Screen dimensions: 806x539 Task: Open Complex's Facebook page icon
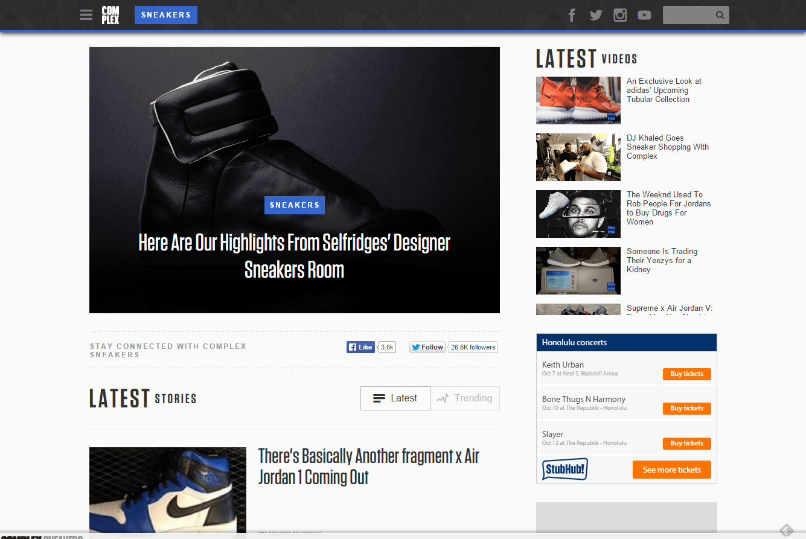(x=572, y=15)
